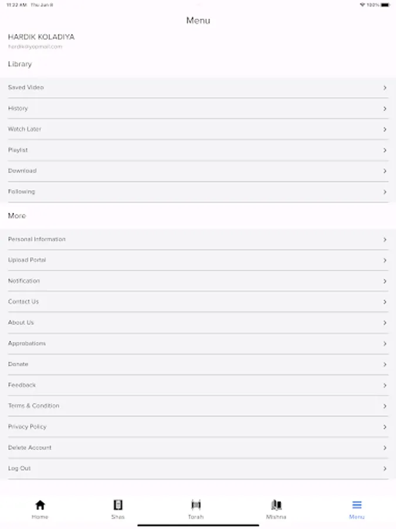The image size is (396, 529).
Task: Expand Saved Video chevron arrow
Action: click(385, 88)
